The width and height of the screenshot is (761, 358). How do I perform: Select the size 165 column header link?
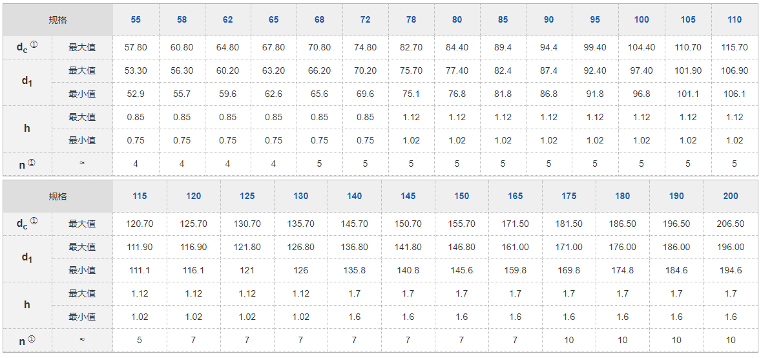click(516, 196)
